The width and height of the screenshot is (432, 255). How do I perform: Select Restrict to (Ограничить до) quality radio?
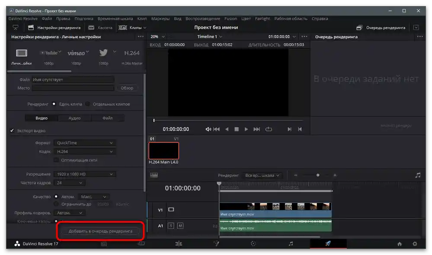pos(56,204)
